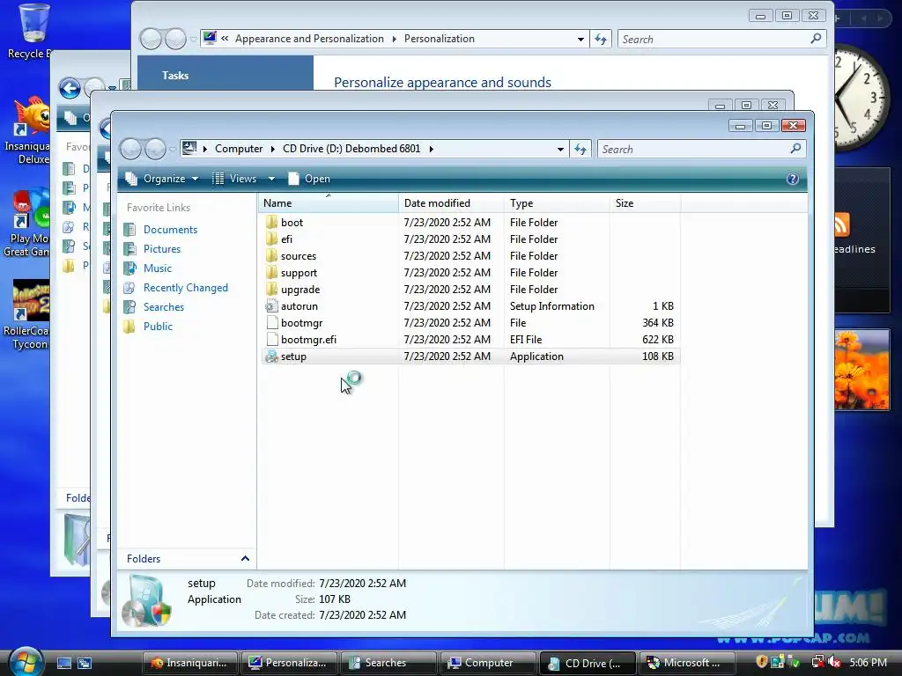Expand the arrow after CD Drive breadcrumb
Screen dimensions: 902x676
coord(431,149)
